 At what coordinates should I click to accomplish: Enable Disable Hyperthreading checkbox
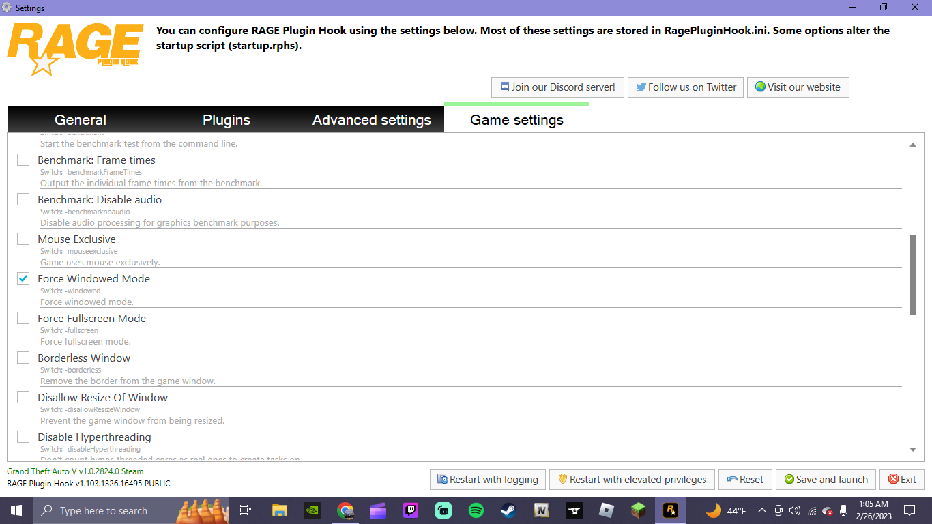click(23, 437)
